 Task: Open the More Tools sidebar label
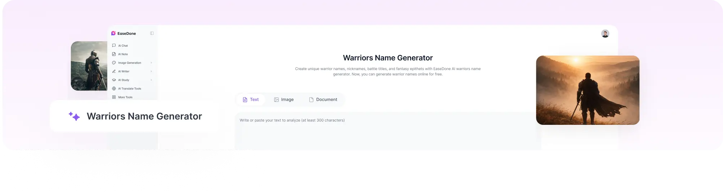(125, 97)
